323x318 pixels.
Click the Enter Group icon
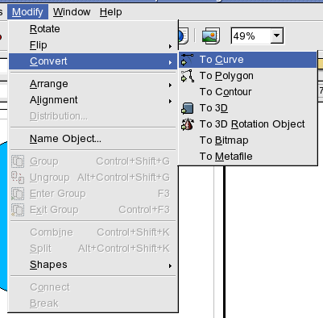(x=18, y=194)
